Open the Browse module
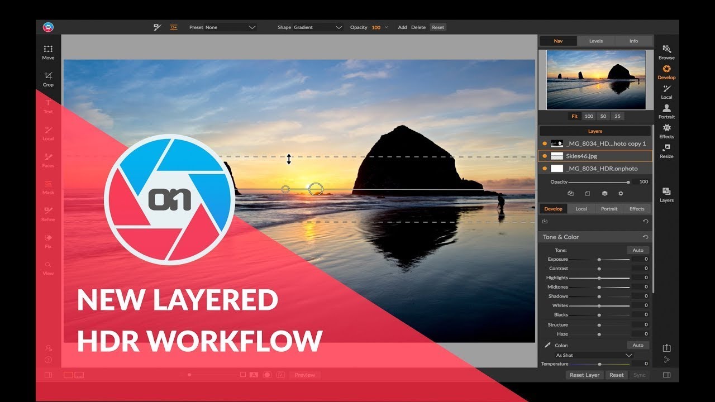Viewport: 715px width, 402px height. coord(666,52)
